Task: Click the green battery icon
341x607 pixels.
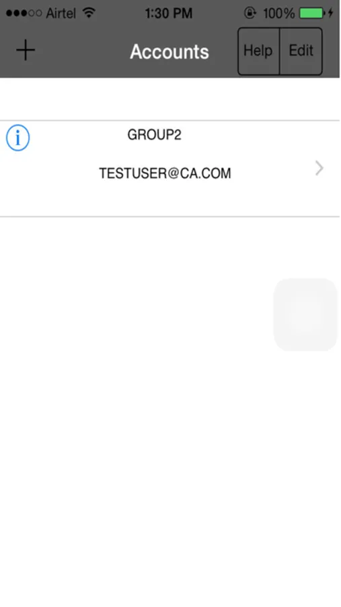Action: [x=311, y=13]
